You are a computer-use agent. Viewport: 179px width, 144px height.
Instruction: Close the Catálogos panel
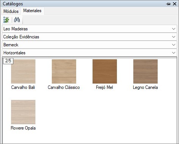[175, 4]
